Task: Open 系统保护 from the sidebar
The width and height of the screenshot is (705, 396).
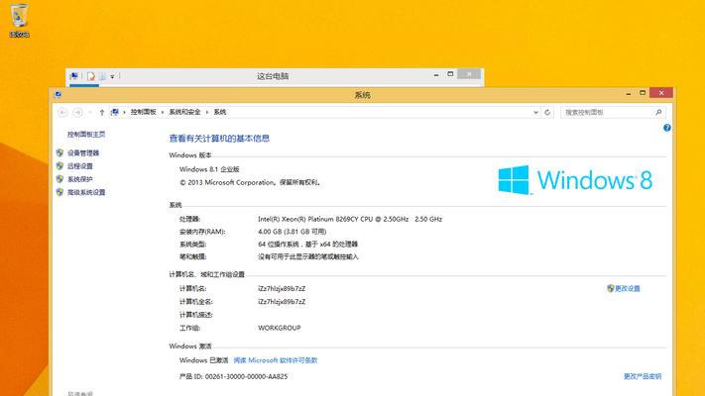Action: click(x=80, y=179)
